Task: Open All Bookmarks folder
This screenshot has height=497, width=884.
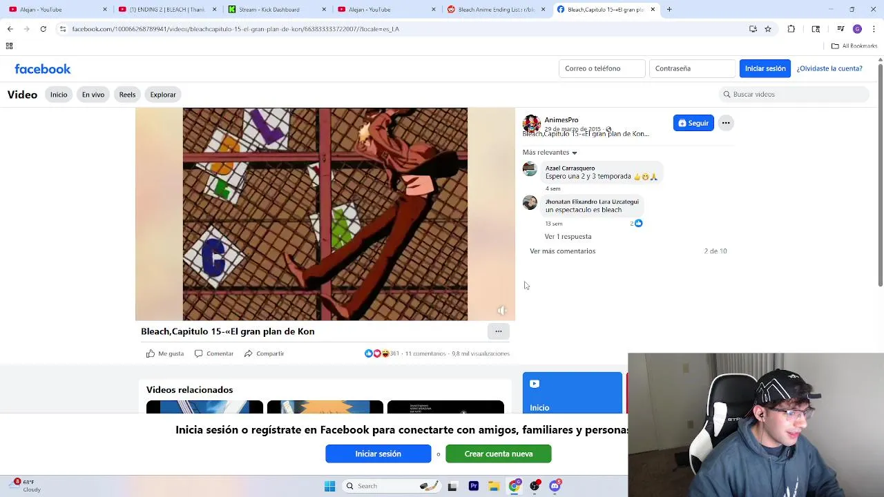Action: coord(854,46)
